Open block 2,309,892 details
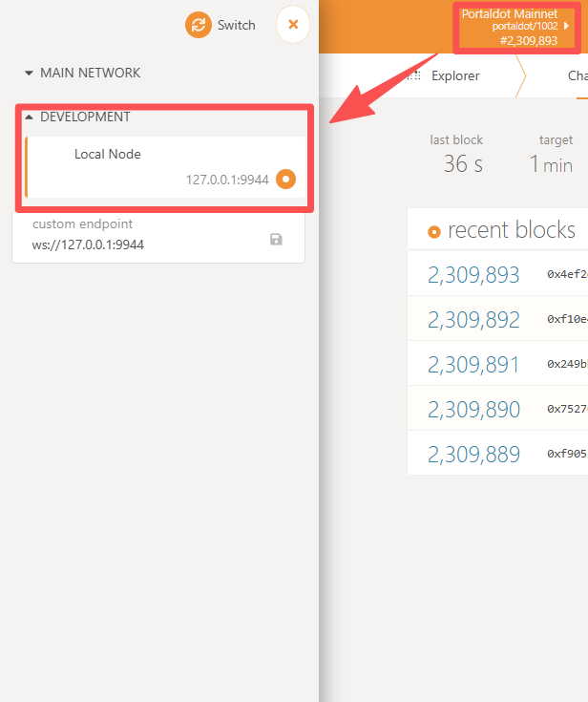 click(473, 319)
